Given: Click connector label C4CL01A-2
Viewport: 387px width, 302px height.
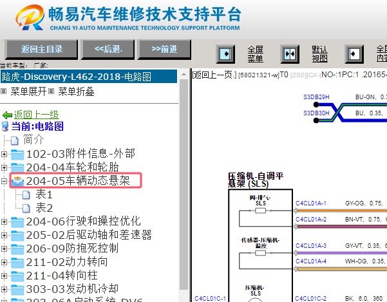Looking at the screenshot, I should [x=311, y=220].
